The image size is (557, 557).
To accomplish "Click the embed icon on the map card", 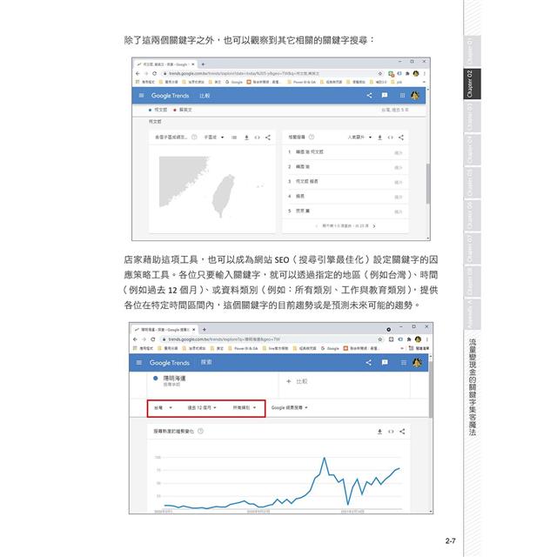I will pyautogui.click(x=258, y=138).
